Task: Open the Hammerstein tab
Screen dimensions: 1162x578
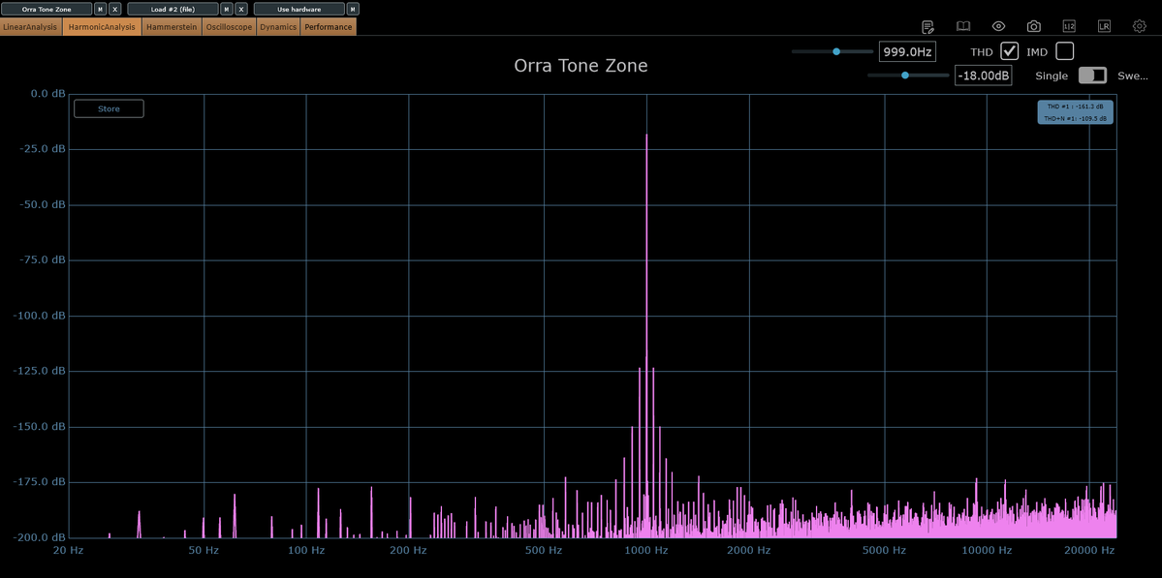Action: 172,27
